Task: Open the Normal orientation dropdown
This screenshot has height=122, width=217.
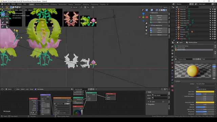Action: 75,7
